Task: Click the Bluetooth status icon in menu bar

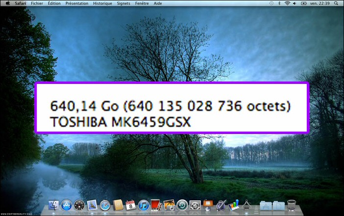Action: coord(279,3)
